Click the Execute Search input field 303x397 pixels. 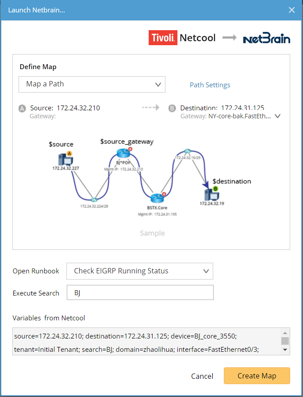coord(140,293)
